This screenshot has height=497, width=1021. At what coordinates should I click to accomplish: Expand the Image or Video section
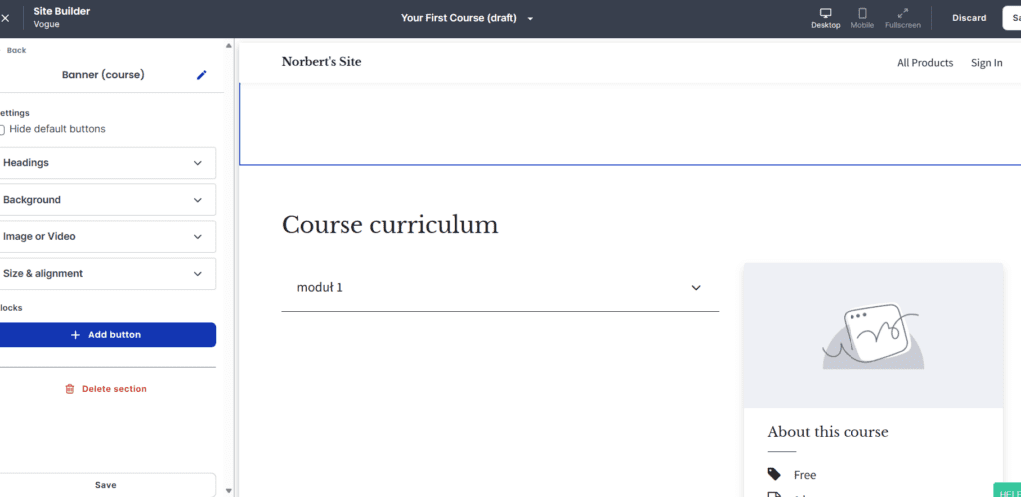coord(108,237)
